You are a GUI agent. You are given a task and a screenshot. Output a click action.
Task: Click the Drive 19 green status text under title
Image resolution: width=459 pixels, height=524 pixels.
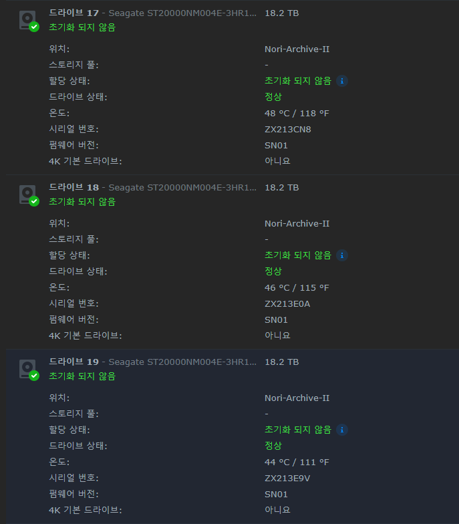click(x=82, y=376)
